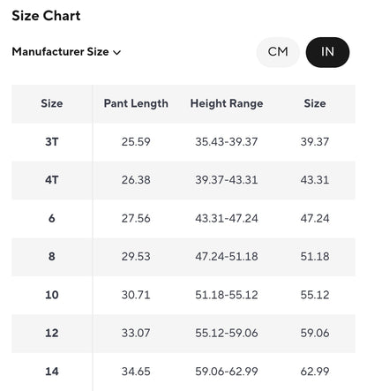Click the first Size column header
The height and width of the screenshot is (391, 367).
[52, 103]
